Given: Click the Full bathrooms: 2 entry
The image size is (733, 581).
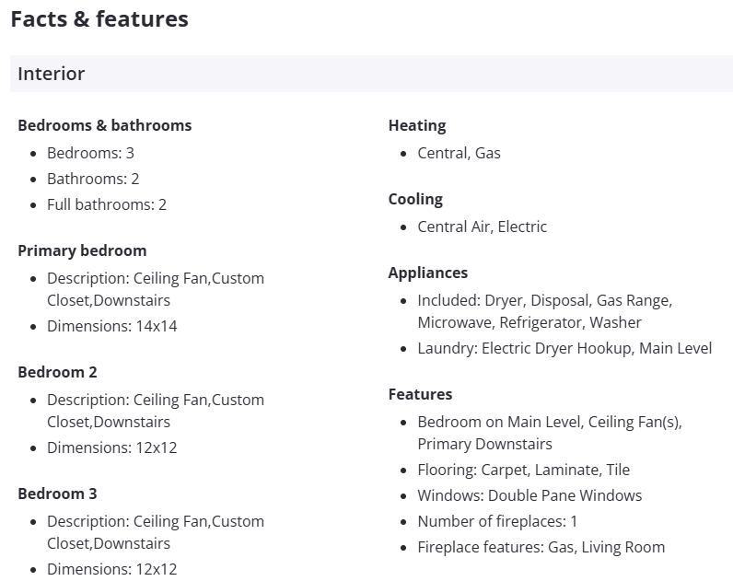Looking at the screenshot, I should pyautogui.click(x=107, y=204).
